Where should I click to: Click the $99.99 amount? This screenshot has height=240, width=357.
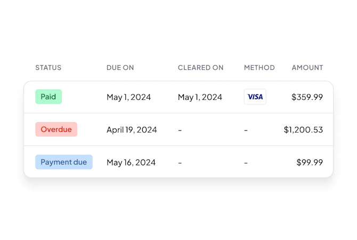pyautogui.click(x=310, y=162)
